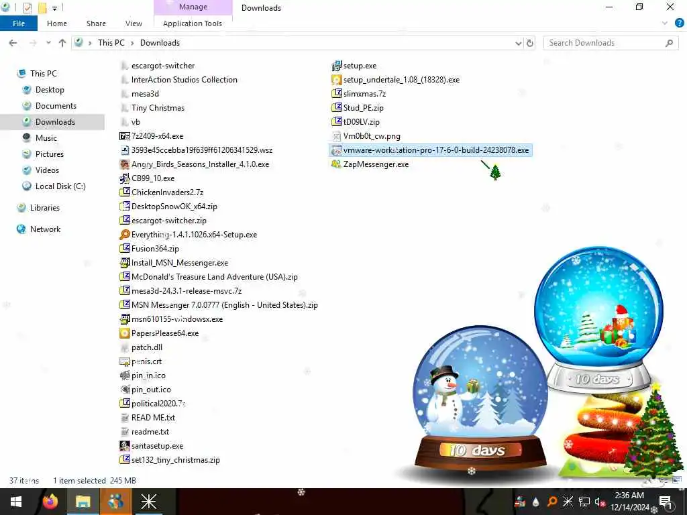Screen dimensions: 687x515
Task: Click the Install_MSN_Messenger.exe icon
Action: click(124, 263)
